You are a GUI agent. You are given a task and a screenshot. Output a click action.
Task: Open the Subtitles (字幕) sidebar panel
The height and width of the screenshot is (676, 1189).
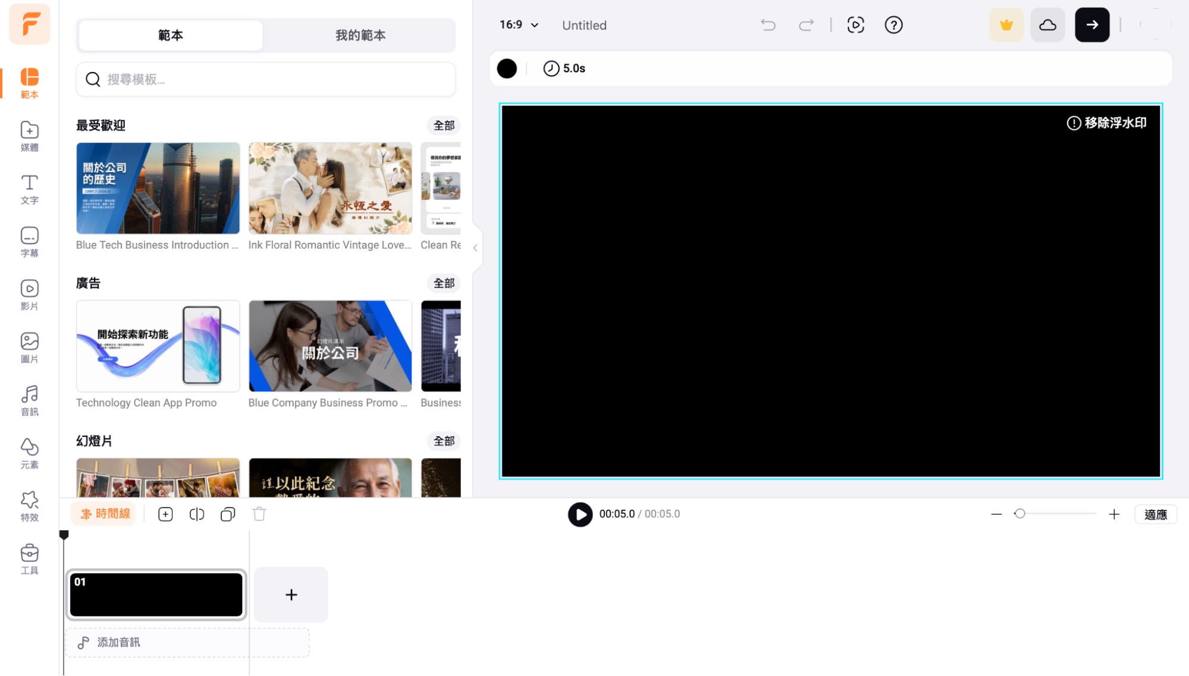tap(29, 242)
